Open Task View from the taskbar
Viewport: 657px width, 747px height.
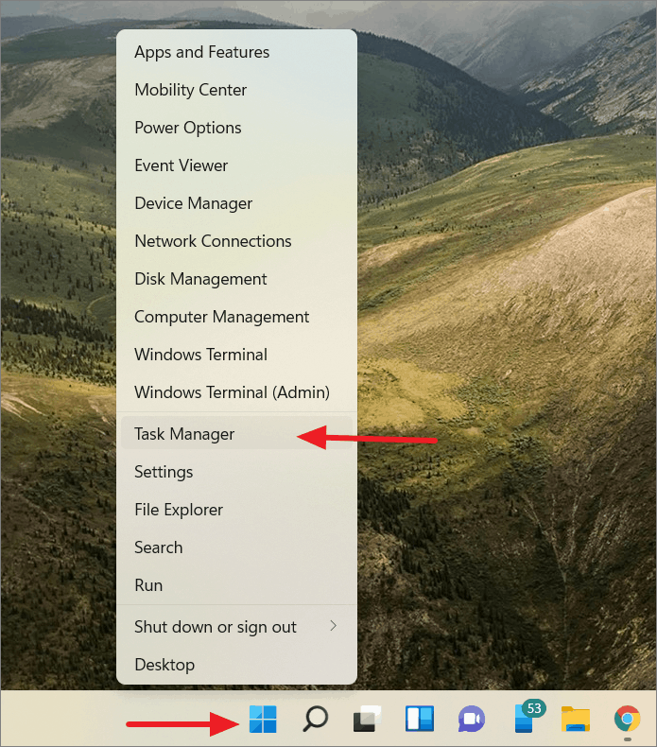pyautogui.click(x=368, y=719)
